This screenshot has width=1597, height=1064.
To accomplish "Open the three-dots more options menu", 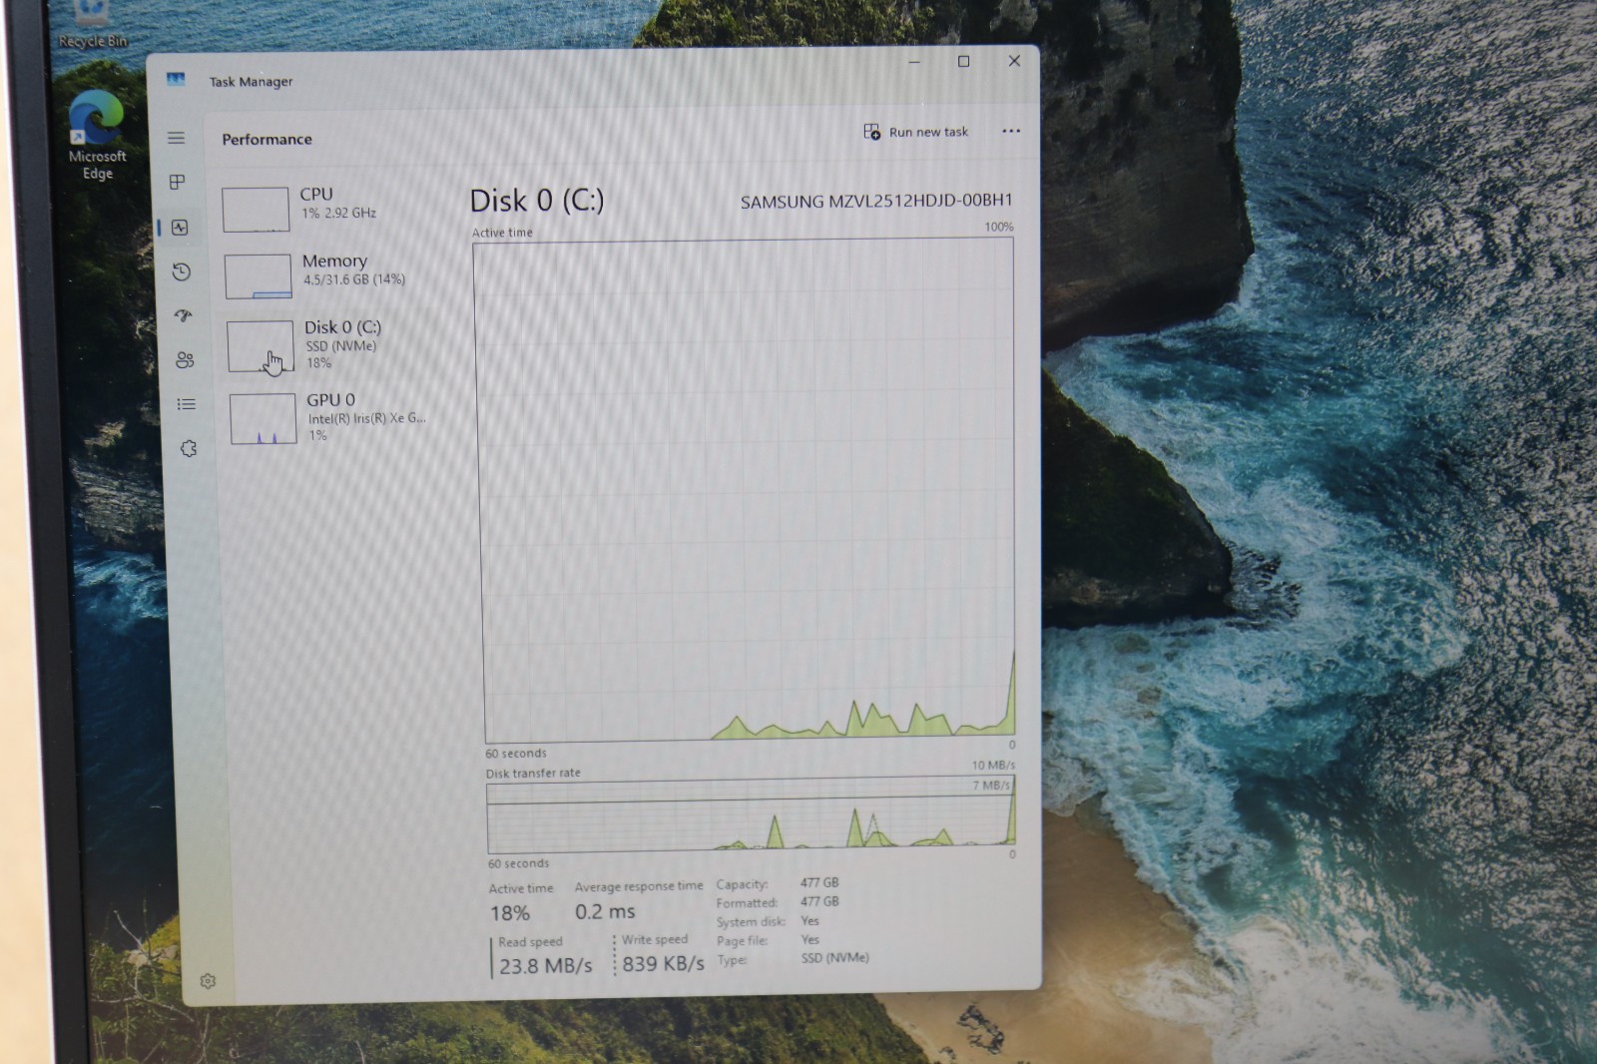I will point(1011,131).
